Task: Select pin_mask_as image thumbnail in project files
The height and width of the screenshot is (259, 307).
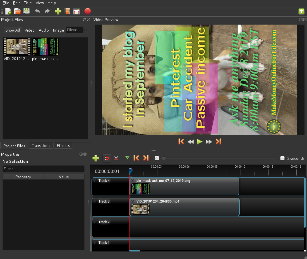Action: (45, 47)
